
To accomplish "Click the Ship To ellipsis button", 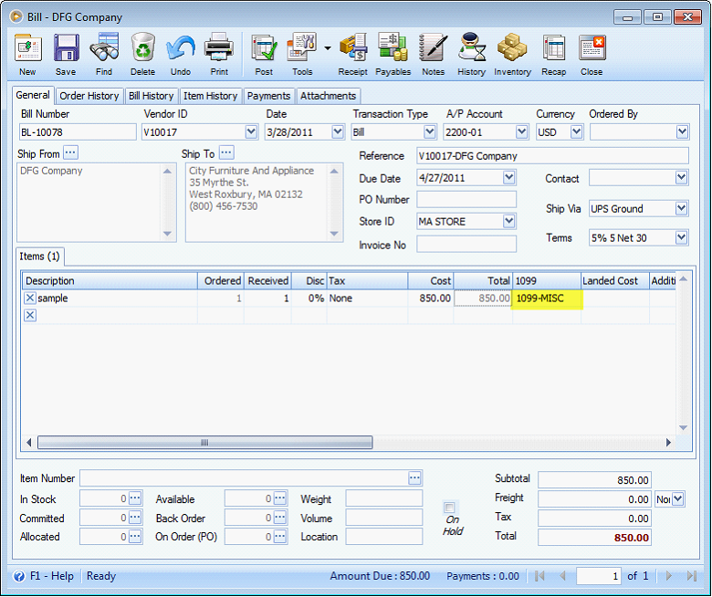I will (x=226, y=152).
